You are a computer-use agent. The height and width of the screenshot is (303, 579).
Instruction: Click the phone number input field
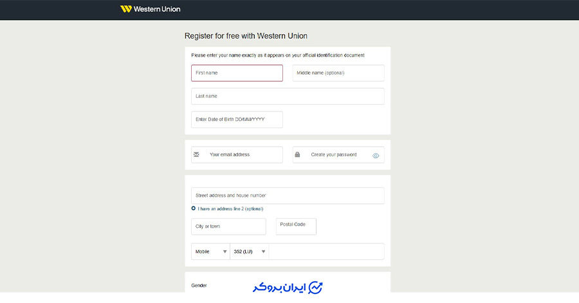pyautogui.click(x=326, y=252)
